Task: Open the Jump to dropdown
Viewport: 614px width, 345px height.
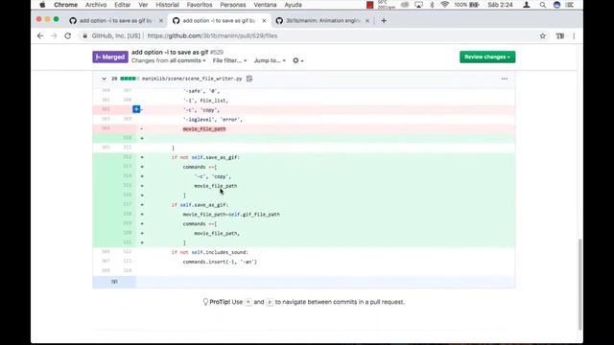Action: pos(270,60)
